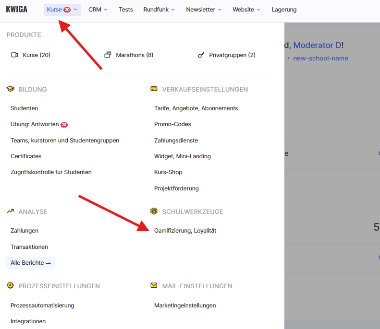Click the key icon for Privatgruppen
The width and height of the screenshot is (380, 329).
[201, 55]
